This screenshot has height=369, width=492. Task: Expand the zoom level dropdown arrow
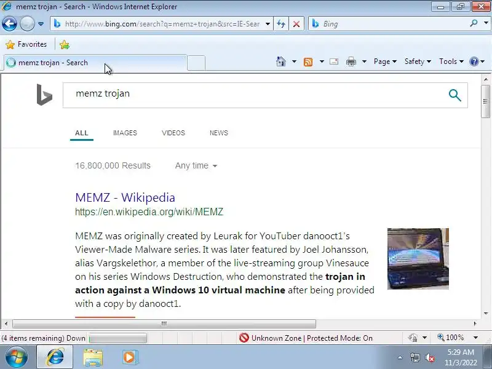(x=475, y=338)
